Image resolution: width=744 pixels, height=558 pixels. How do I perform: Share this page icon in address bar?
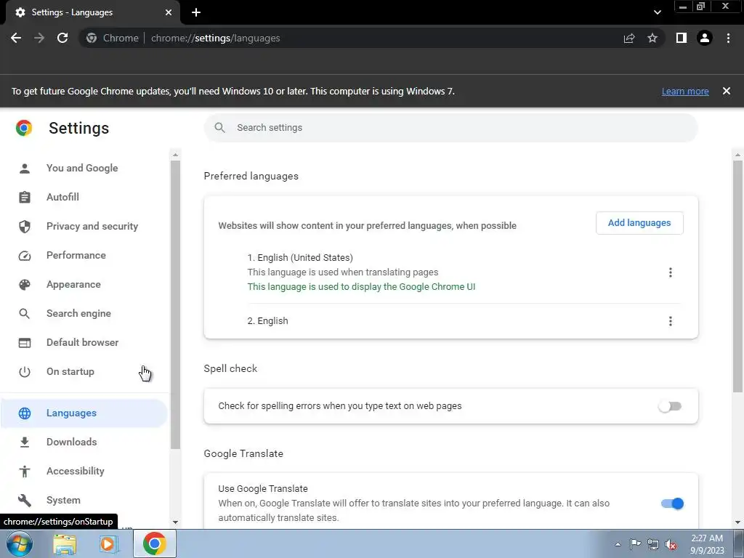click(629, 38)
